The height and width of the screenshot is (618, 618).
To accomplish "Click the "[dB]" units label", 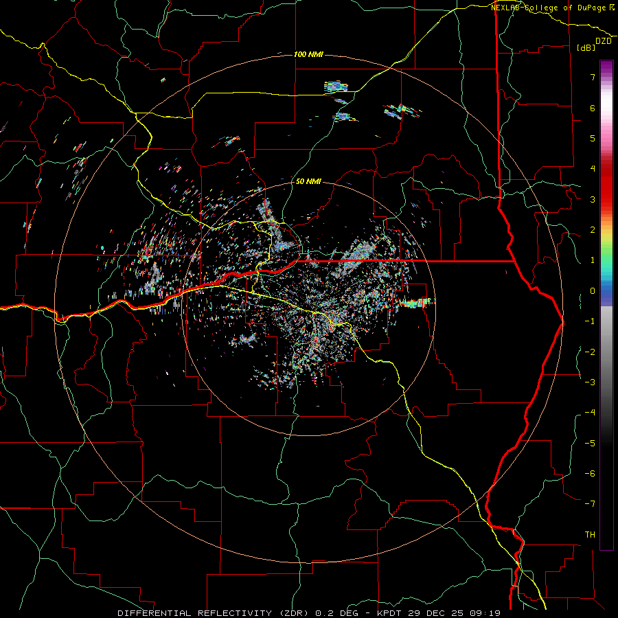I will 586,47.
